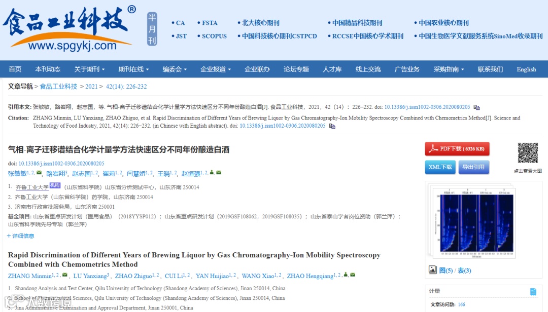Open author link ZHANG Minmin
Screen dimensions: 548x312
click(30, 276)
